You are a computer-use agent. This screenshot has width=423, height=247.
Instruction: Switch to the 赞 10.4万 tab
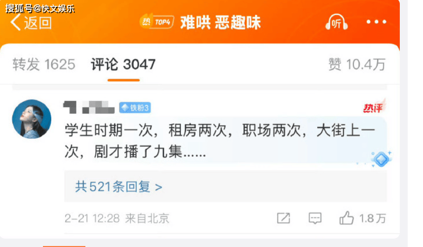(357, 65)
